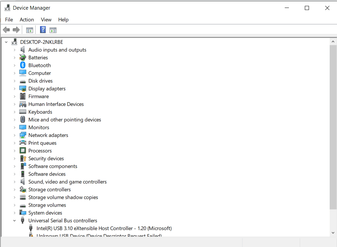Expand the System devices chevron
337x247 pixels.
15,213
